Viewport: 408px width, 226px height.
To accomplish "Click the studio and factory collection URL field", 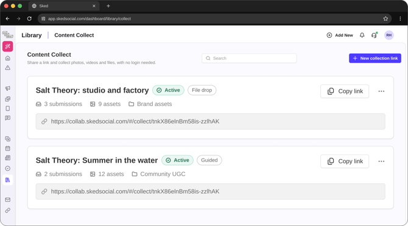I will tap(210, 121).
